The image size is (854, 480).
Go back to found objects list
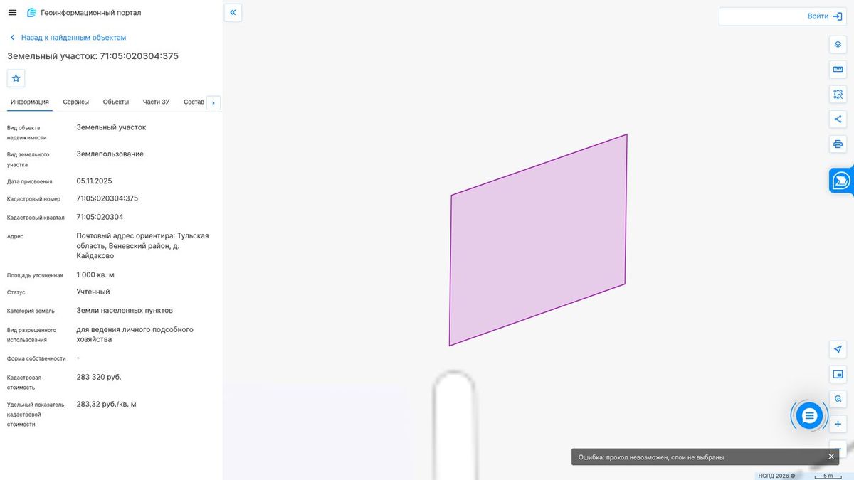pyautogui.click(x=68, y=37)
